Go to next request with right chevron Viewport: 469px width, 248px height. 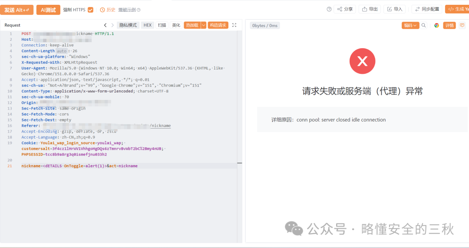[112, 25]
